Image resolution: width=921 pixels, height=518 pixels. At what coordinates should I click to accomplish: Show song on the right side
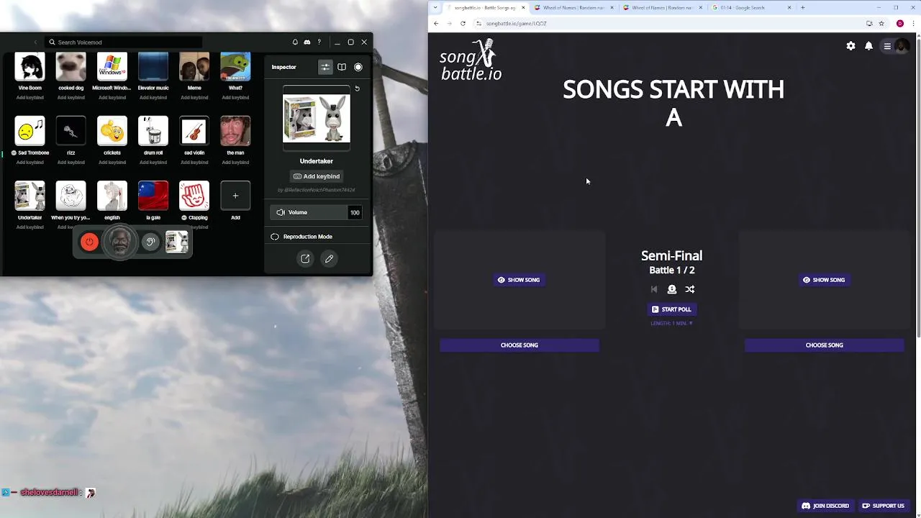point(824,280)
